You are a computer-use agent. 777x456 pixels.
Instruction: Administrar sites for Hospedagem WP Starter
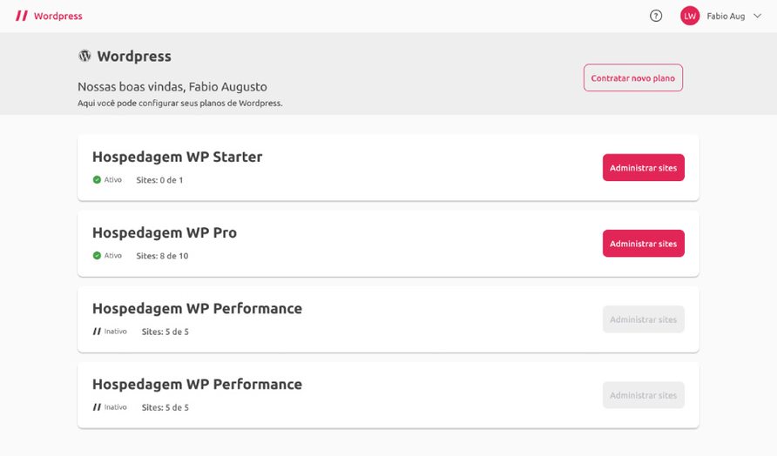pos(643,167)
